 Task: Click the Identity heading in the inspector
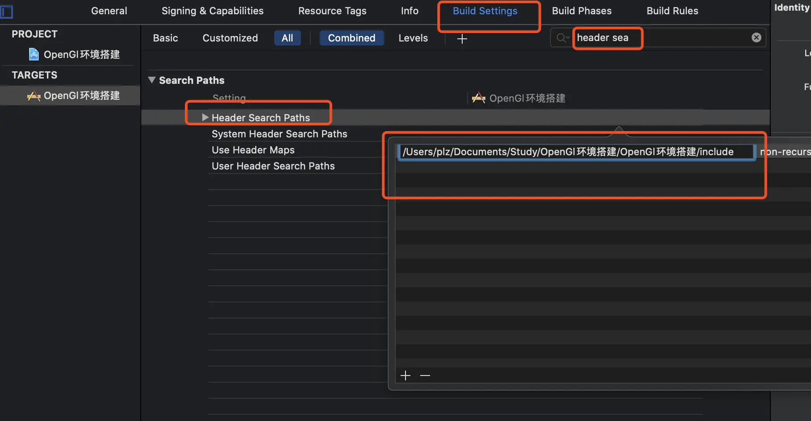792,8
